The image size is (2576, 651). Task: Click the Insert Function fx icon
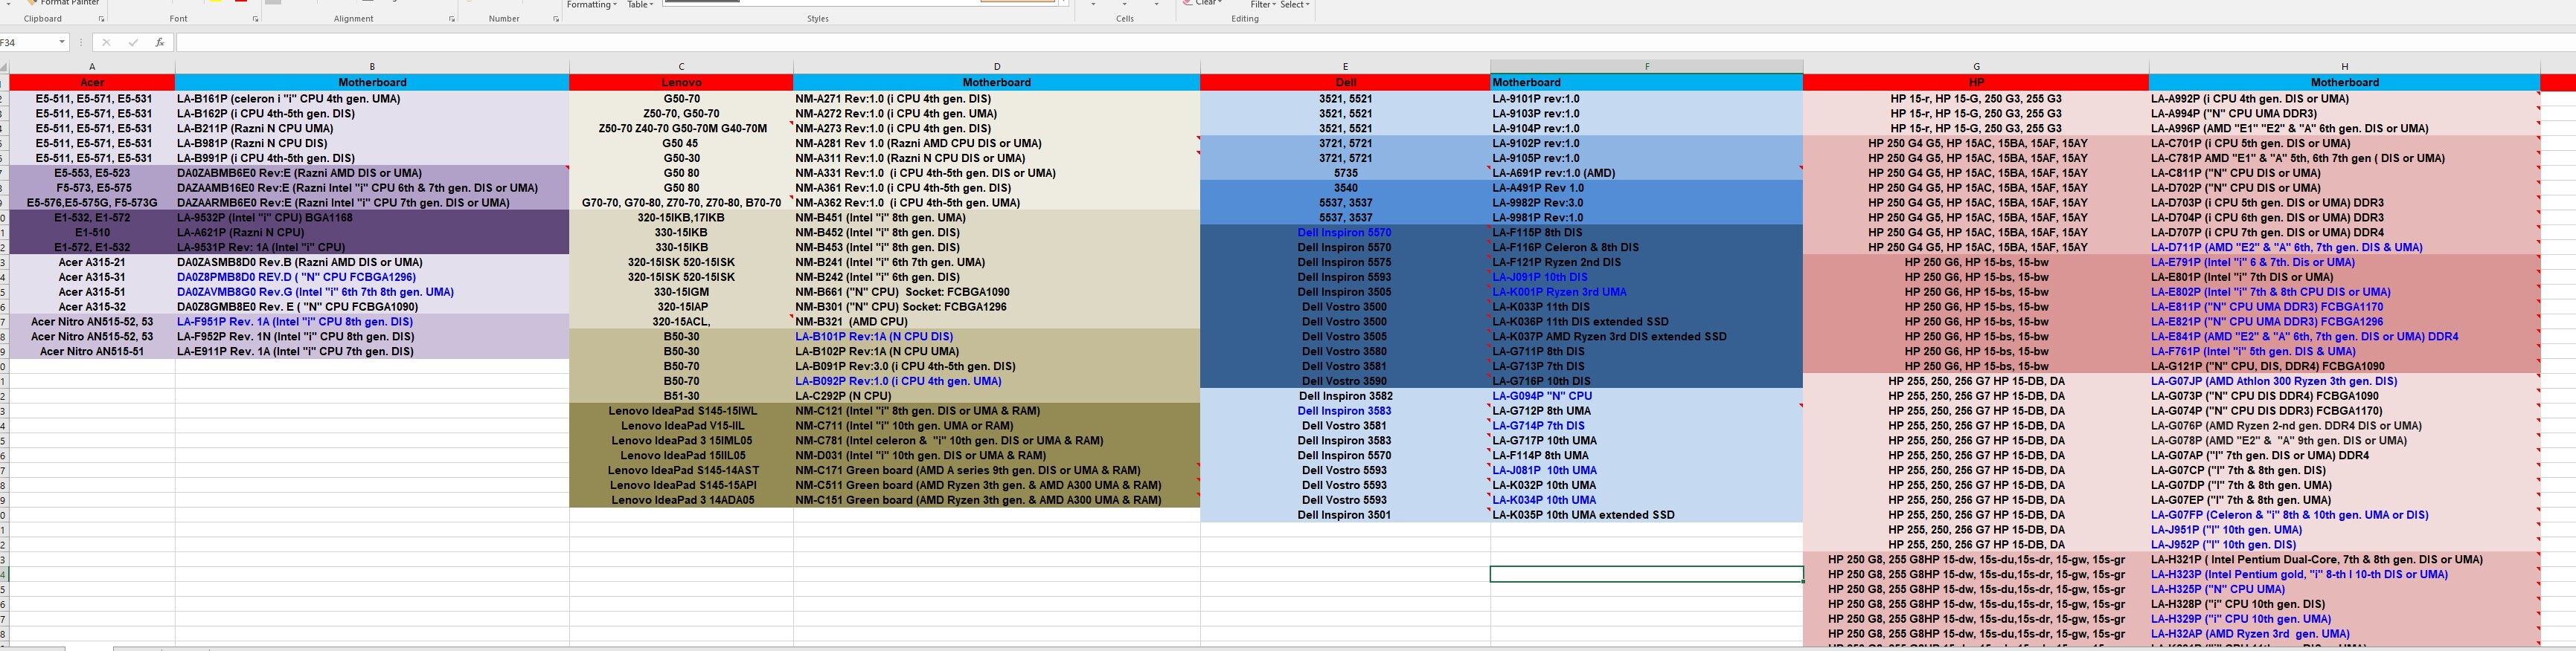[x=160, y=43]
